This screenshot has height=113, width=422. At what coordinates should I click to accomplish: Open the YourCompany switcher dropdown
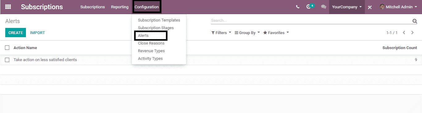pos(347,7)
